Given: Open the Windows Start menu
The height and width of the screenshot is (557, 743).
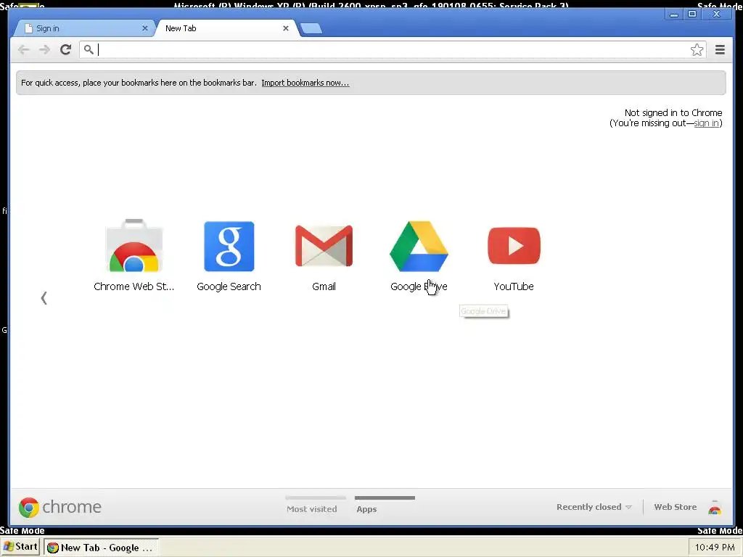Looking at the screenshot, I should point(20,547).
